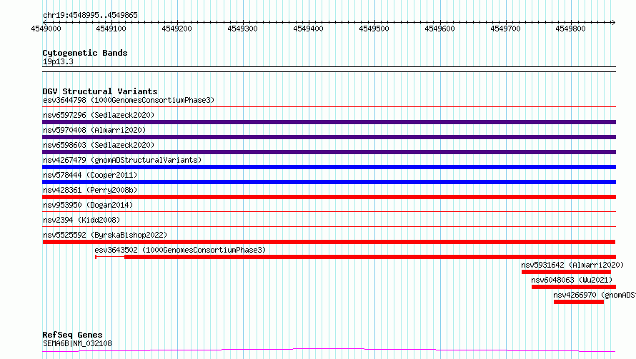Click the DGV Structural Variants track title
Viewport: 636px width, 359px height.
click(x=100, y=91)
